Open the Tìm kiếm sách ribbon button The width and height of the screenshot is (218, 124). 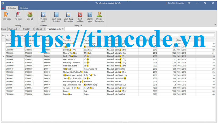[43, 17]
